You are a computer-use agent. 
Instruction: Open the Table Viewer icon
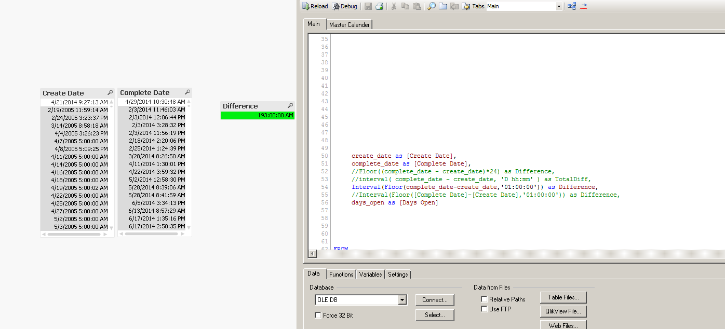[x=572, y=6]
